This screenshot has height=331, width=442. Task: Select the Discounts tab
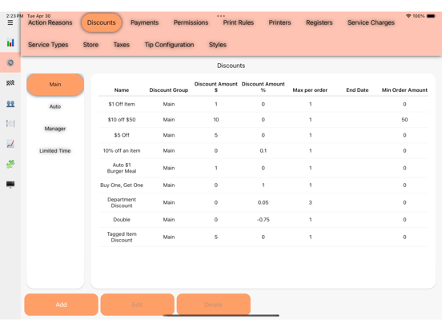pos(102,22)
